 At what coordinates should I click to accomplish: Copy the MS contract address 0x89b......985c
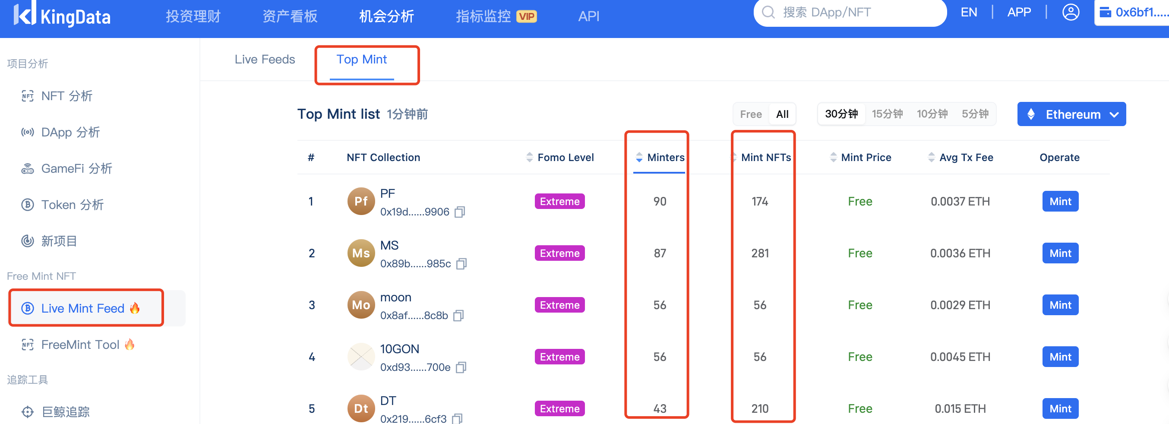coord(461,264)
